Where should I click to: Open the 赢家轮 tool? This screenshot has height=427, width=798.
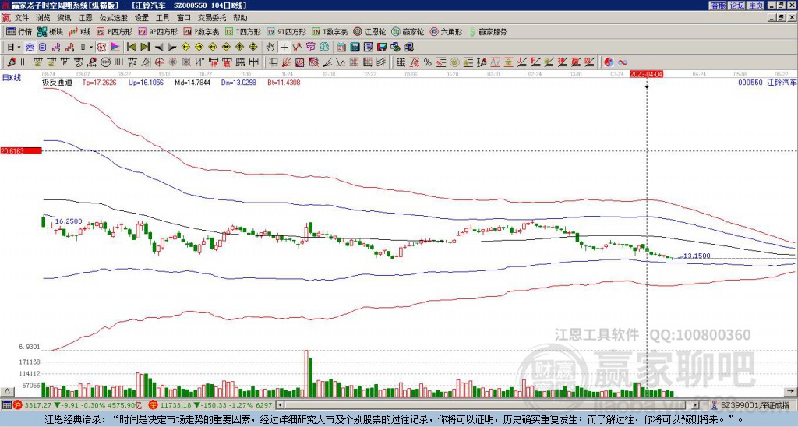(x=408, y=32)
